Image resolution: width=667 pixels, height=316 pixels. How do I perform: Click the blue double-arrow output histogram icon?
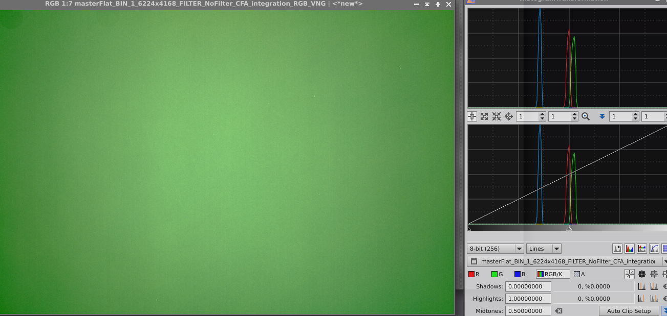point(602,116)
